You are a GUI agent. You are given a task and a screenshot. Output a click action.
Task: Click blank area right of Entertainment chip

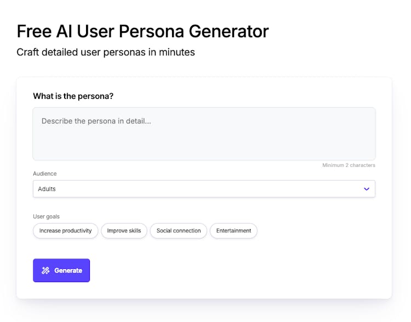pyautogui.click(x=318, y=231)
